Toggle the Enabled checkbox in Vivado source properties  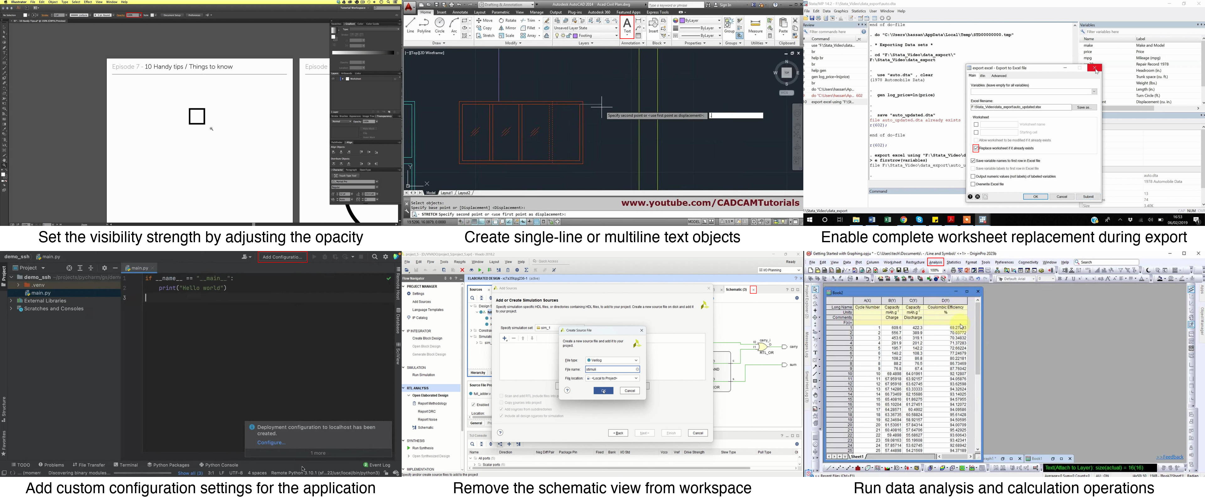(x=474, y=405)
